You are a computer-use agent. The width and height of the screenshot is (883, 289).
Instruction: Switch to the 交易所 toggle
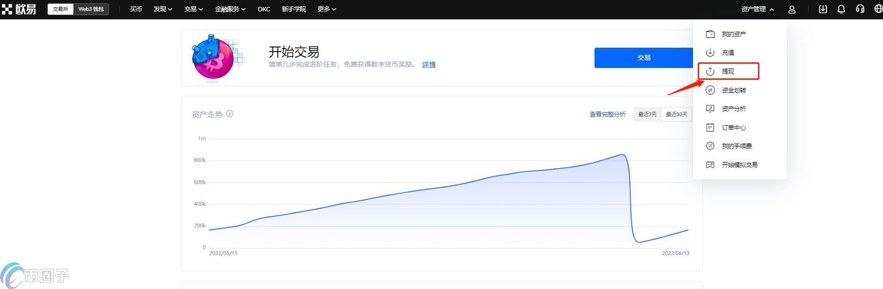coord(61,9)
